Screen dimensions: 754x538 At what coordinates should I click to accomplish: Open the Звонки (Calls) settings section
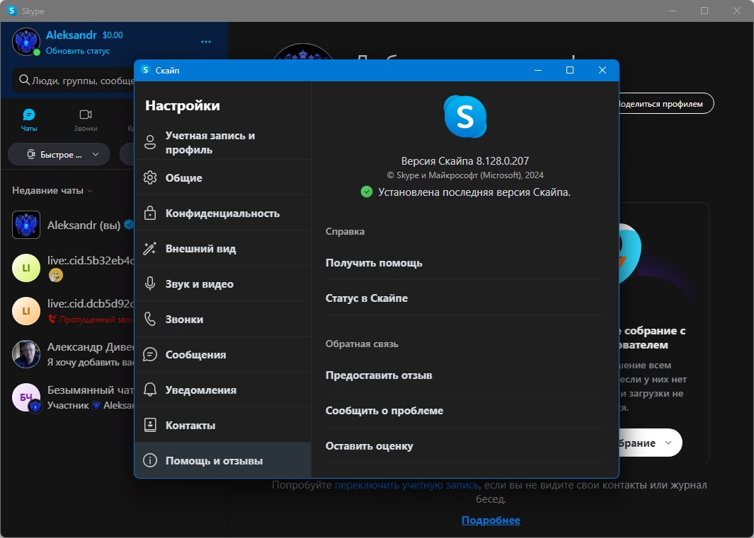222,319
